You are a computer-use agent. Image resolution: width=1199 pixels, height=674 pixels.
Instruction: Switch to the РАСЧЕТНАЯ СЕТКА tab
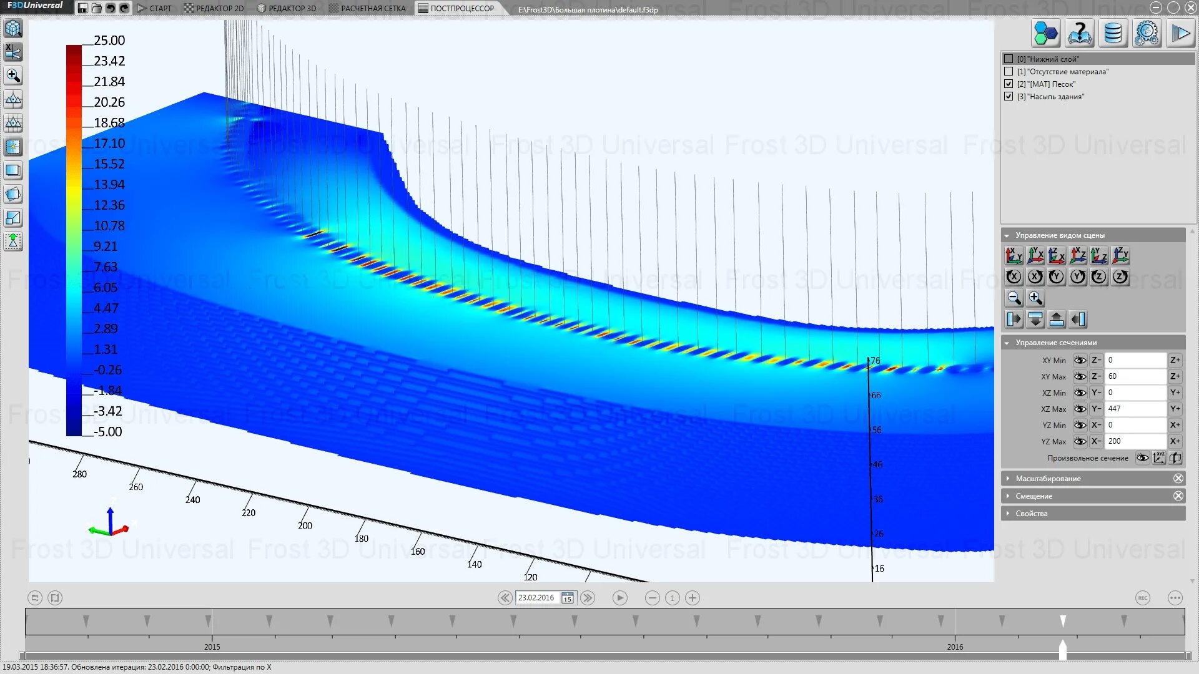tap(367, 8)
